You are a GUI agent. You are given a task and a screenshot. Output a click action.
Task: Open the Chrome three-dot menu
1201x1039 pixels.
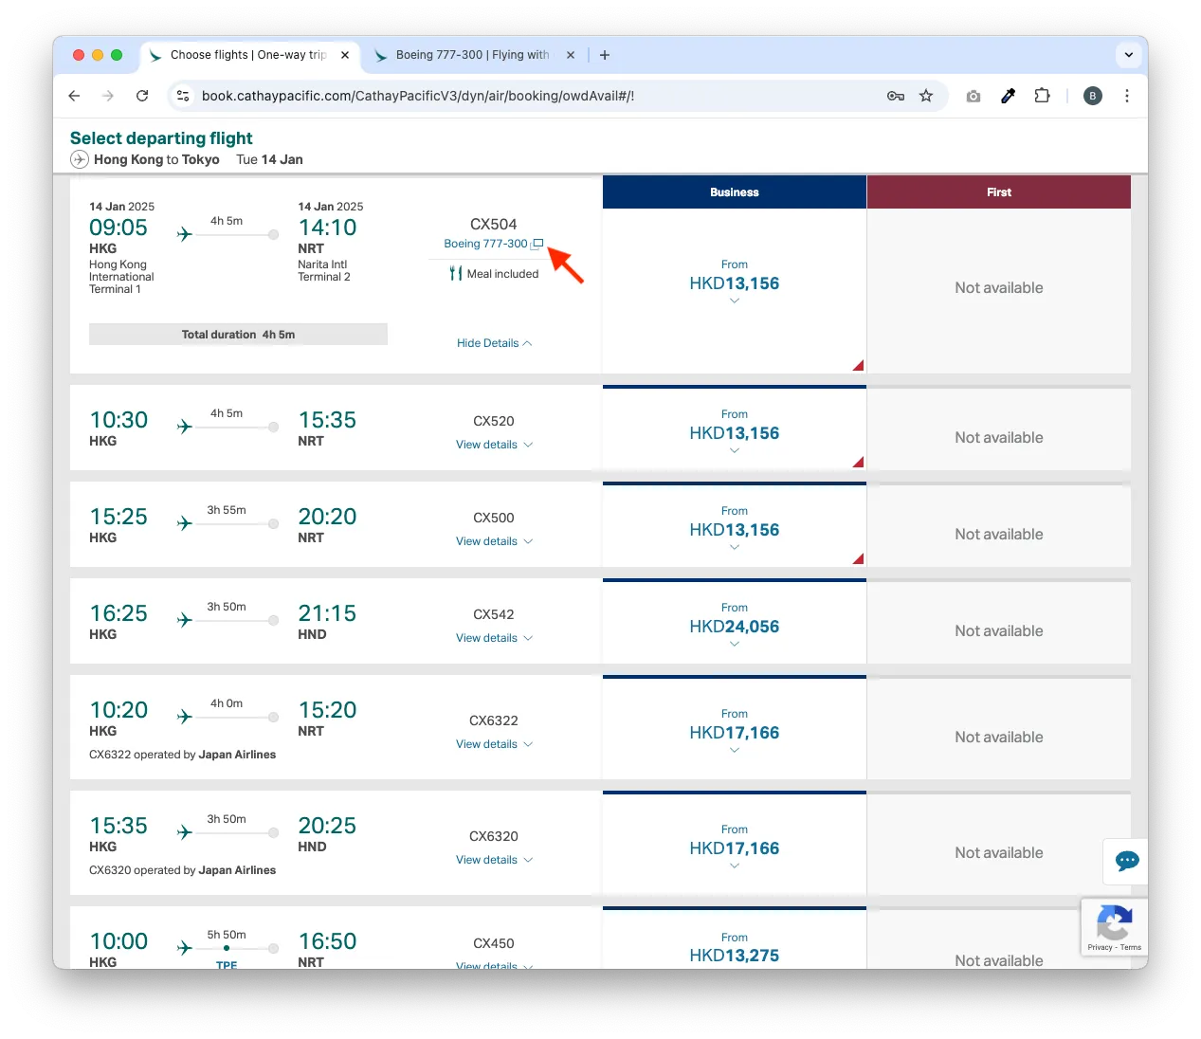click(1126, 96)
